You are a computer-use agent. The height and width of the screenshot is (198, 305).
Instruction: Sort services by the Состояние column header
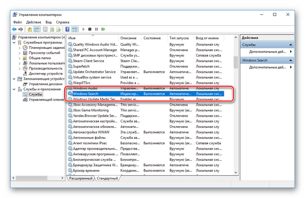click(x=152, y=38)
